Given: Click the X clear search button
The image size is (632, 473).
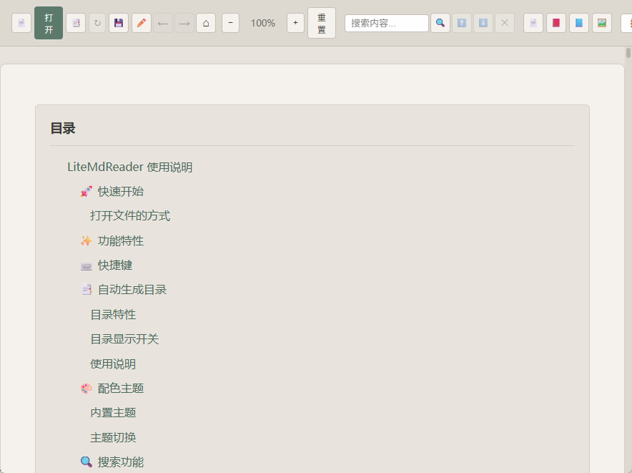Looking at the screenshot, I should pyautogui.click(x=505, y=23).
